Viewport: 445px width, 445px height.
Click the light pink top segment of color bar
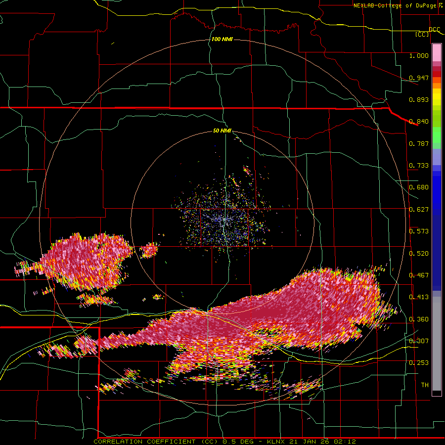coord(437,53)
